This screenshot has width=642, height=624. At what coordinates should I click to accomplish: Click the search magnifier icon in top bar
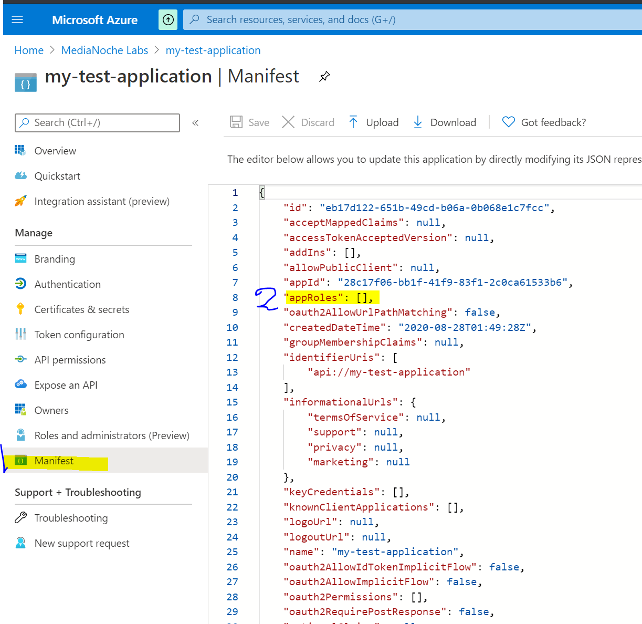[195, 19]
